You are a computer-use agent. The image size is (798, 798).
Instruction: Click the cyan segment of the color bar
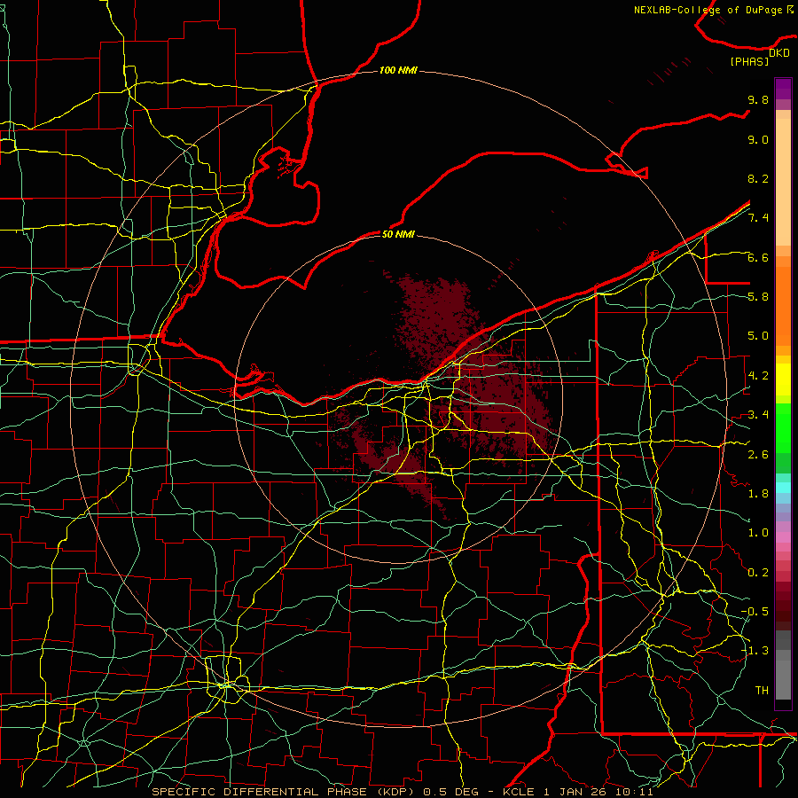(x=783, y=488)
